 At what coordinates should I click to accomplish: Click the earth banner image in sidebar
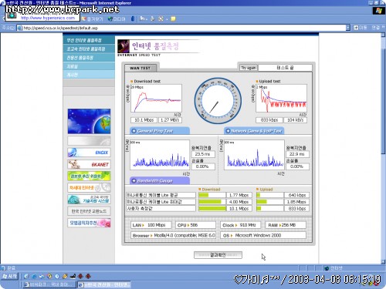tap(89, 121)
